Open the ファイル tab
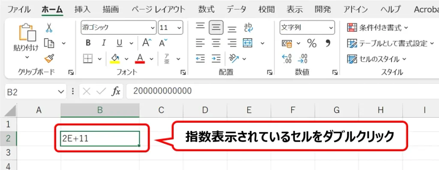Viewport: 439px width, 170px height. pyautogui.click(x=19, y=9)
